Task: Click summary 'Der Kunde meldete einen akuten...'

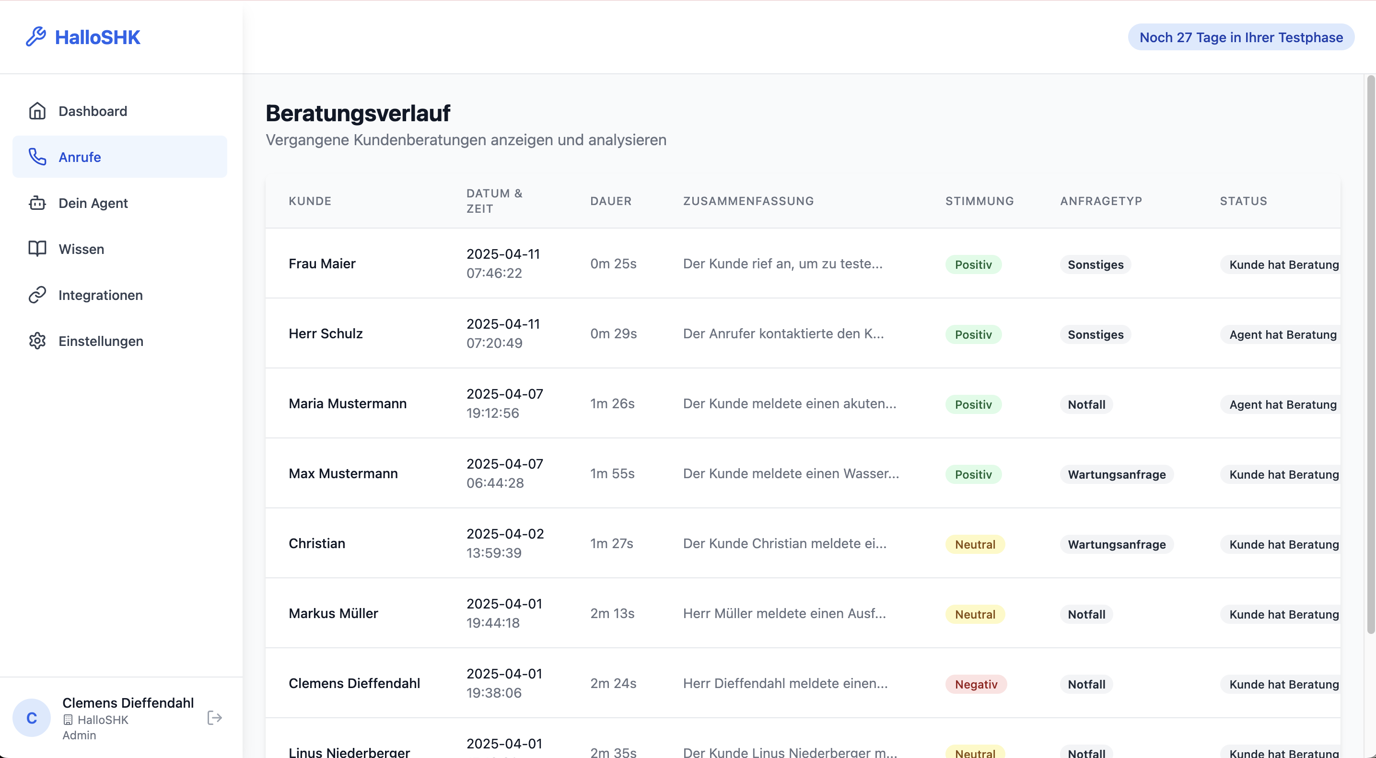Action: 790,403
